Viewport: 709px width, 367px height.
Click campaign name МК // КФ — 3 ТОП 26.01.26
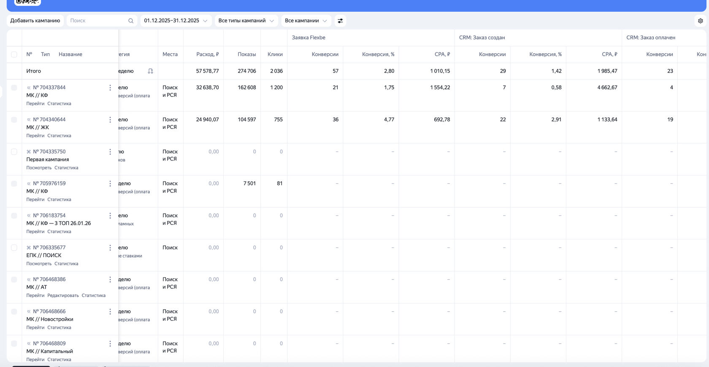[59, 223]
